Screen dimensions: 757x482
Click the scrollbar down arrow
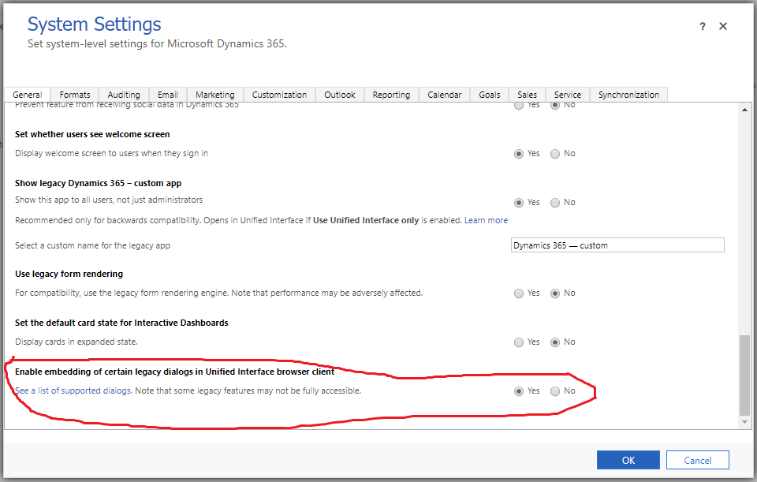click(745, 421)
